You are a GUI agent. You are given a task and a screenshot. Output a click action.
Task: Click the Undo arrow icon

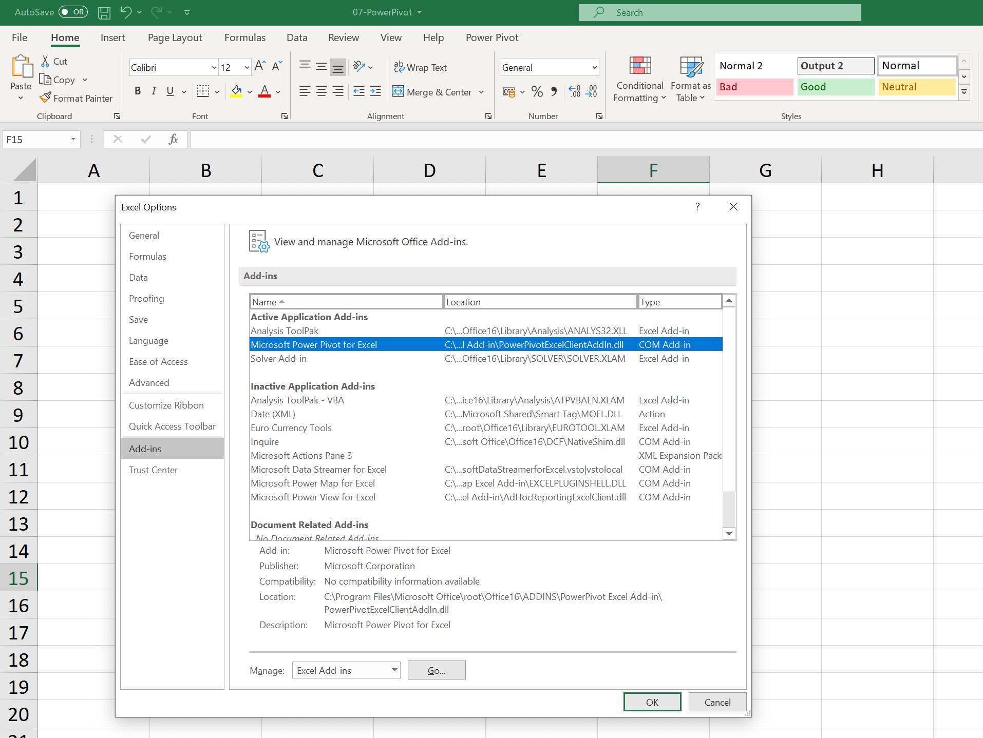point(126,12)
